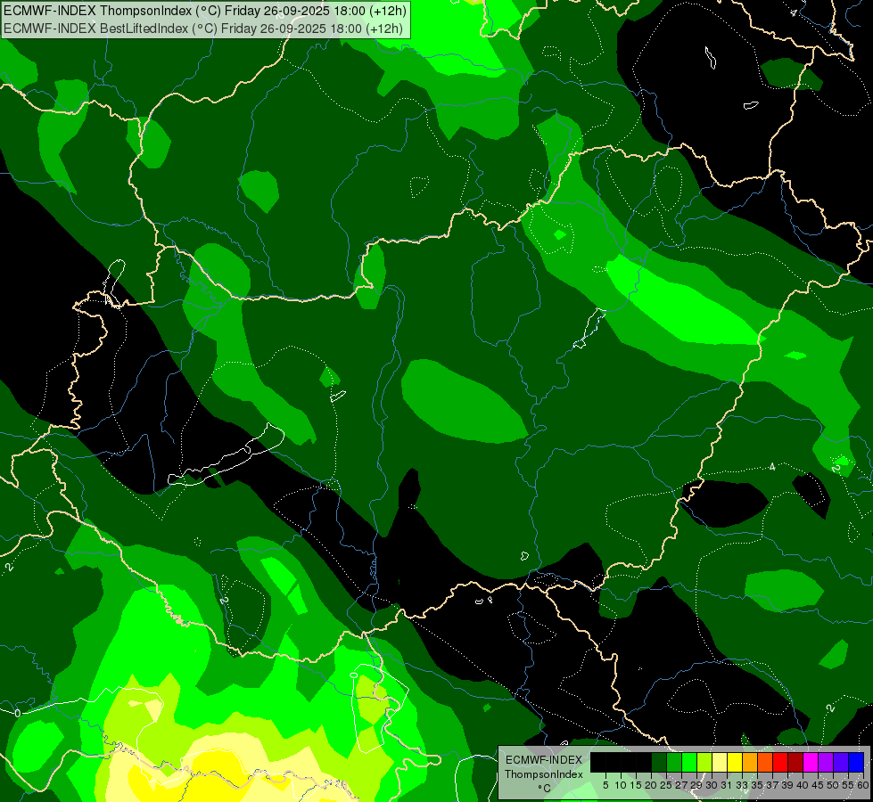873x802 pixels.
Task: Click the °C unit label in the legend
Action: tap(544, 789)
